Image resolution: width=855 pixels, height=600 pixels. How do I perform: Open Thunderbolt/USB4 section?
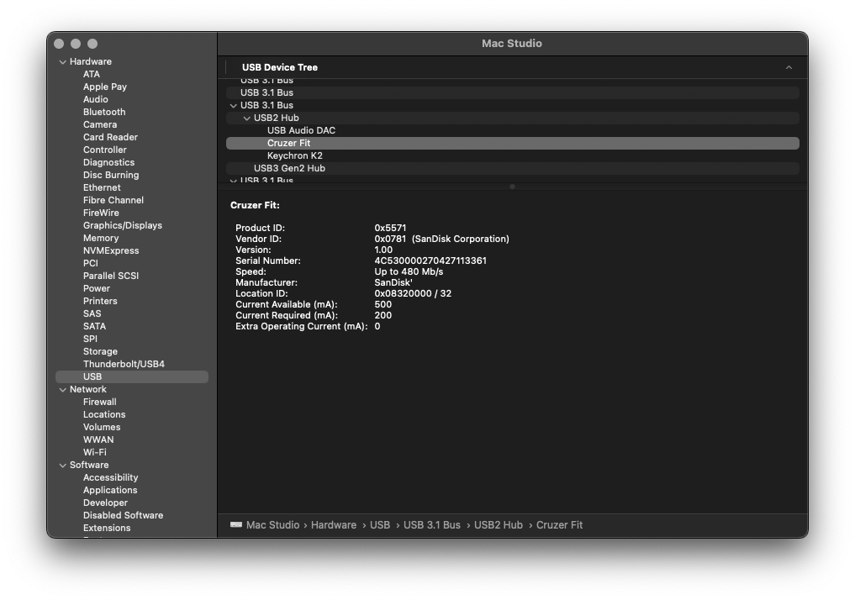pos(124,364)
